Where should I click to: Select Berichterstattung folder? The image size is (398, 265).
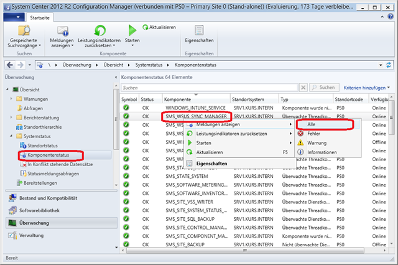click(41, 118)
